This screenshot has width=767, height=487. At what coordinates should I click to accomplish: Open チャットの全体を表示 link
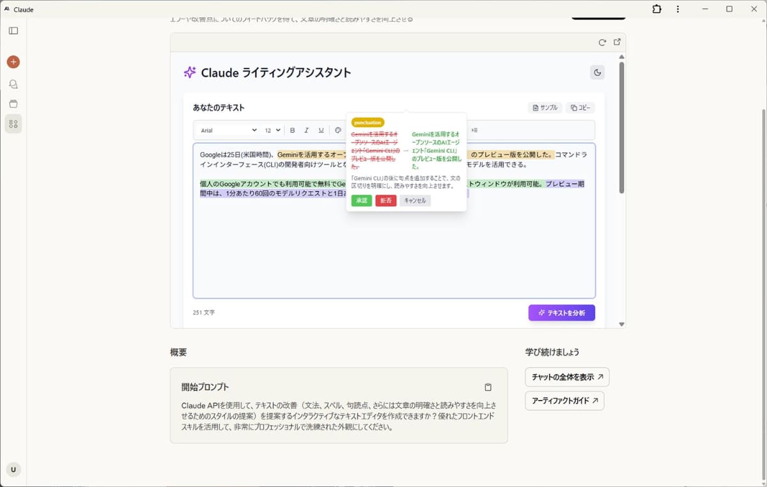[567, 377]
